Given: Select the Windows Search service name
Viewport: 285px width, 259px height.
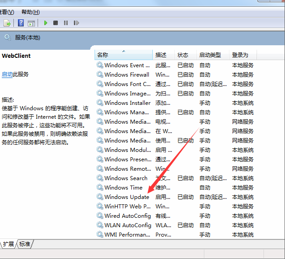Looking at the screenshot, I should pyautogui.click(x=126, y=178).
